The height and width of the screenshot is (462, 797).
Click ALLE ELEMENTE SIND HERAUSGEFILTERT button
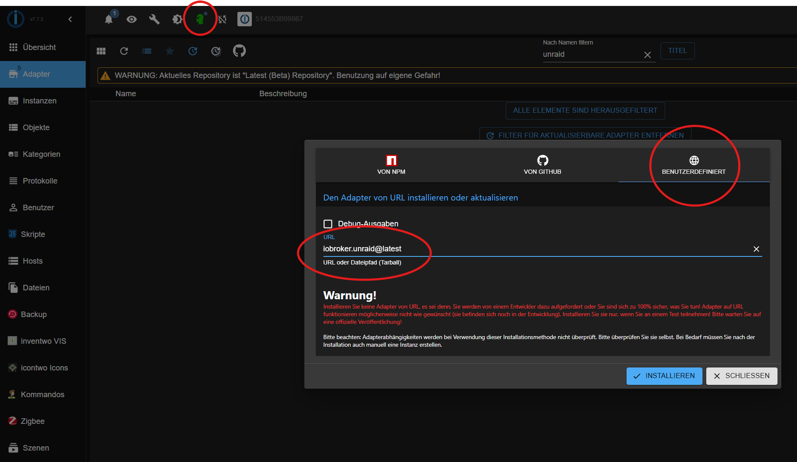tap(585, 111)
